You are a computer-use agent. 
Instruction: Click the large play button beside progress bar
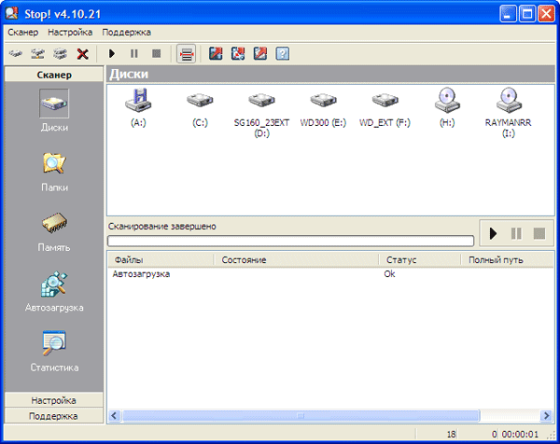point(493,233)
